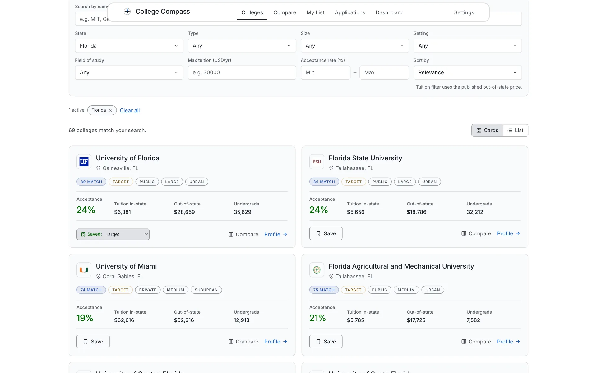Viewport: 597px width, 373px height.
Task: Click the Compare columns icon on University of Miami card
Action: click(231, 342)
